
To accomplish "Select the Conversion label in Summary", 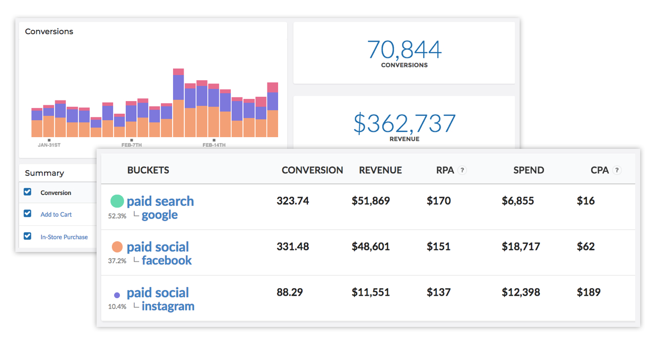I will pyautogui.click(x=56, y=193).
